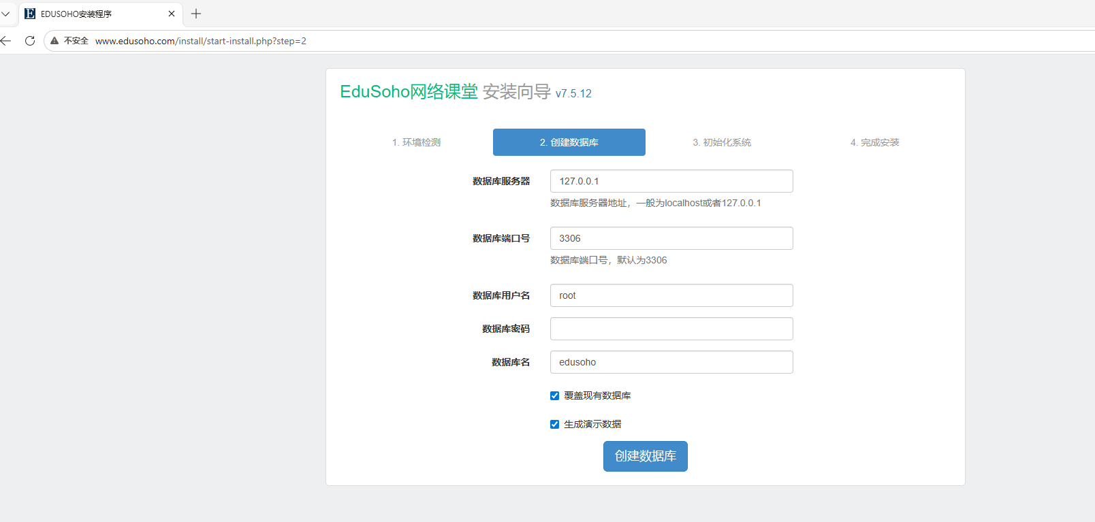The width and height of the screenshot is (1095, 522).
Task: Click the v7.5.12 version label
Action: click(573, 94)
